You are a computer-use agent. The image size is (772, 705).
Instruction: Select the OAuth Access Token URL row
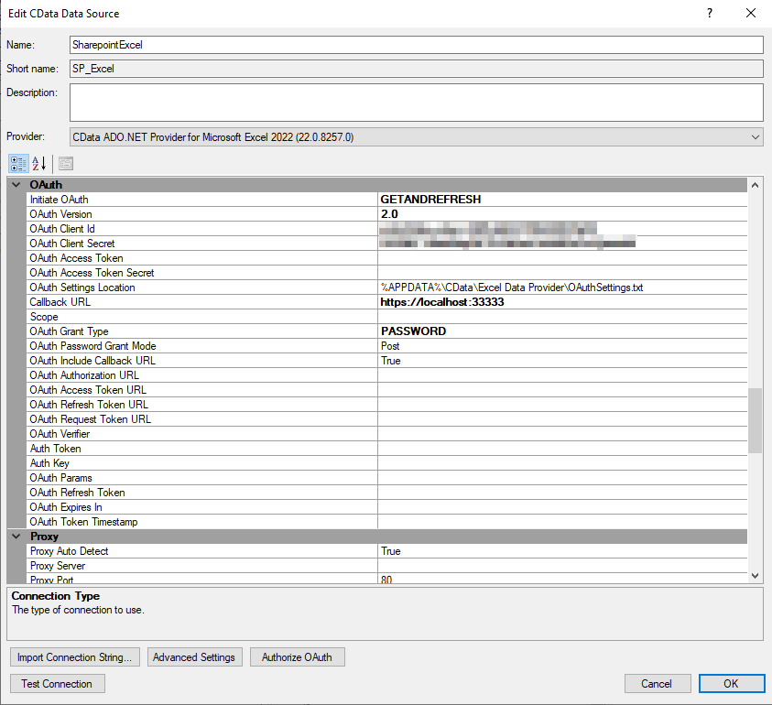386,390
